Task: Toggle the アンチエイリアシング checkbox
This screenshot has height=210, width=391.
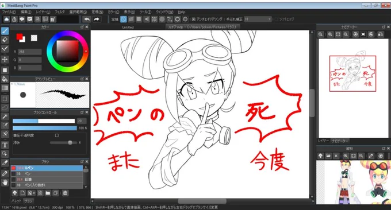Action: [x=194, y=19]
